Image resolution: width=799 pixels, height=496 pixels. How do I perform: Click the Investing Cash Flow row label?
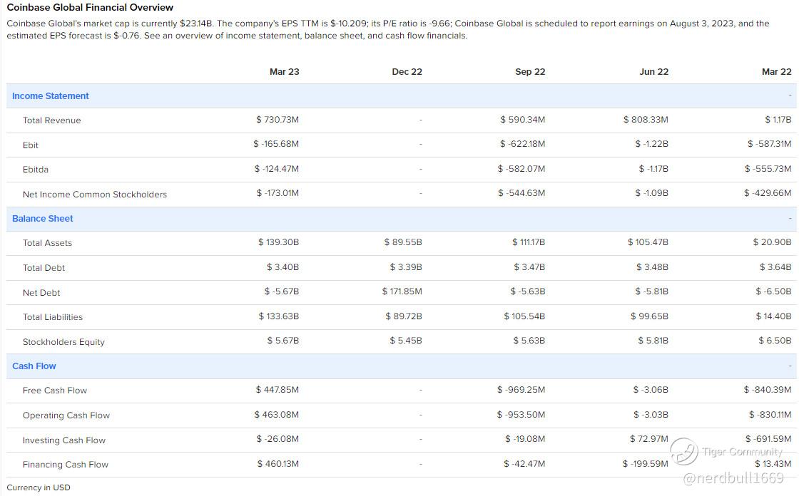tap(64, 440)
